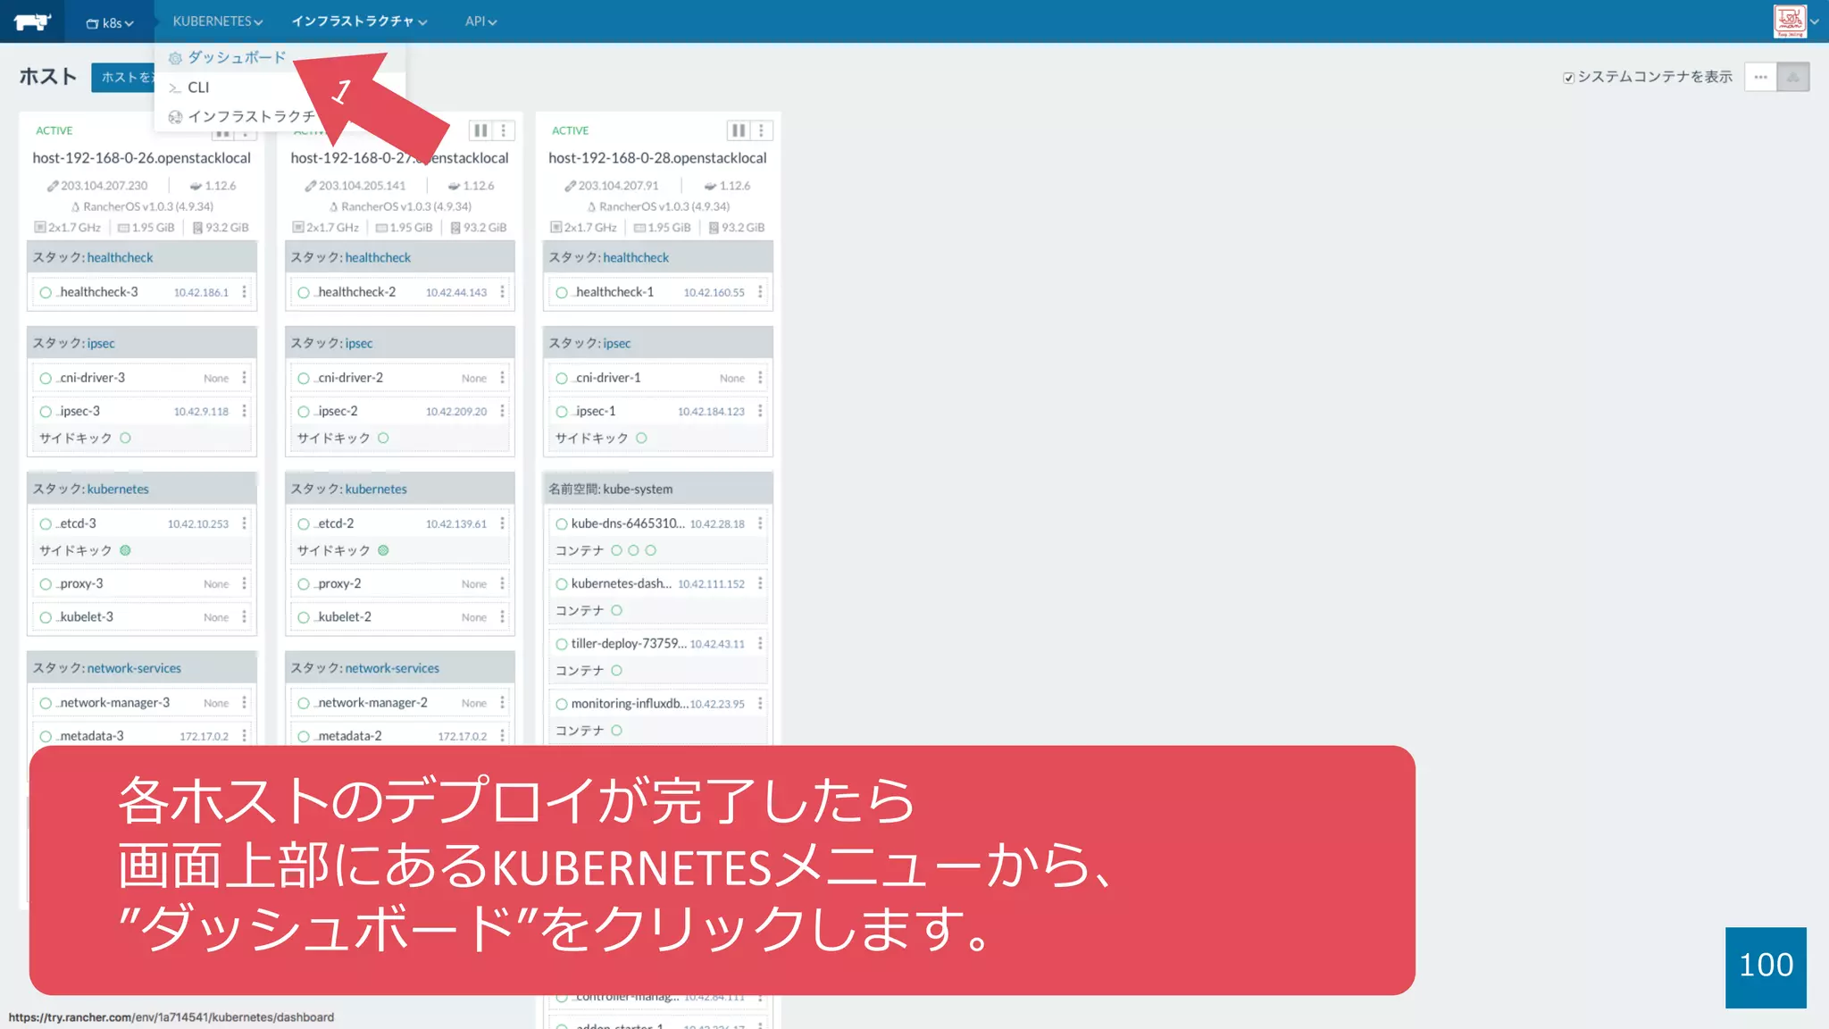
Task: Open the user avatar account menu
Action: (x=1795, y=21)
